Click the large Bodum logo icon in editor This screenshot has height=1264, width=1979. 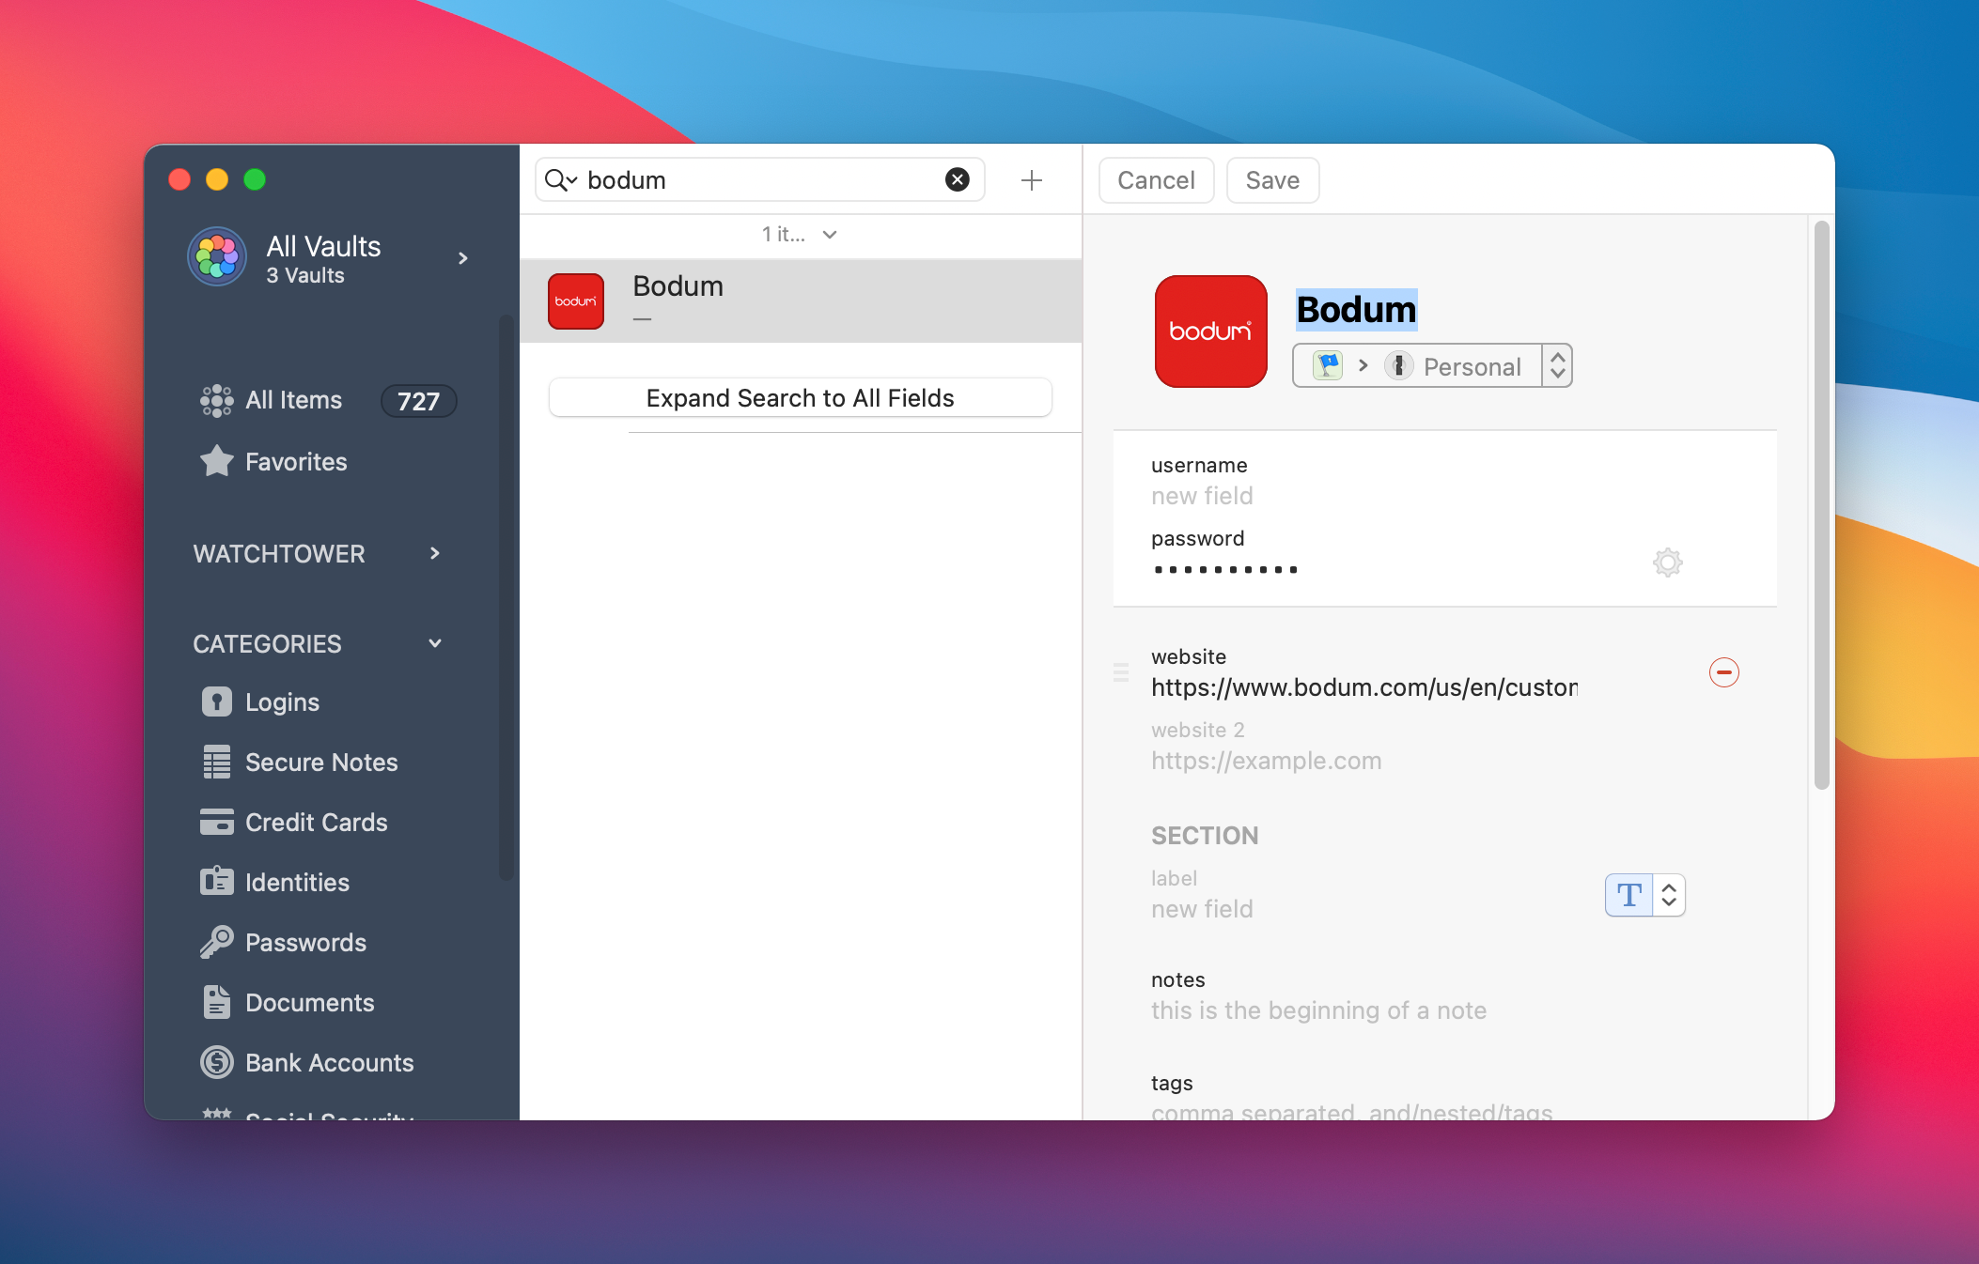click(1210, 331)
